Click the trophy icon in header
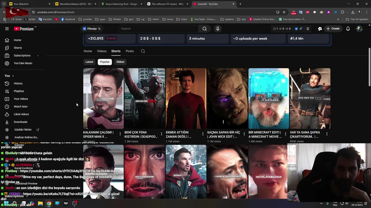371x208 pixels. point(308,29)
